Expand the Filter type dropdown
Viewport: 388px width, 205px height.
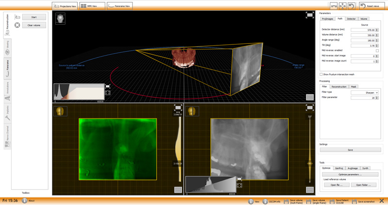coord(364,92)
